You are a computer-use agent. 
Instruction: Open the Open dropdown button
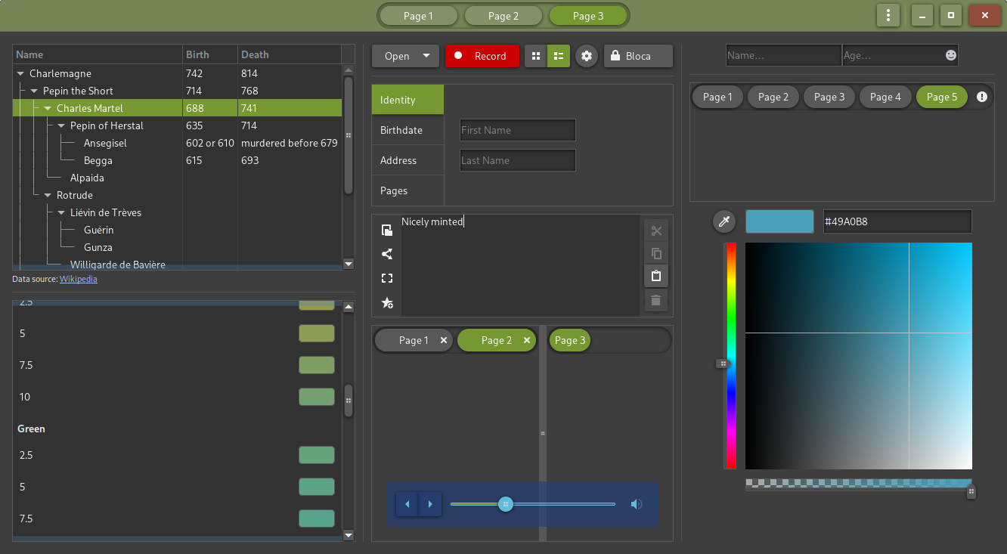click(x=405, y=56)
